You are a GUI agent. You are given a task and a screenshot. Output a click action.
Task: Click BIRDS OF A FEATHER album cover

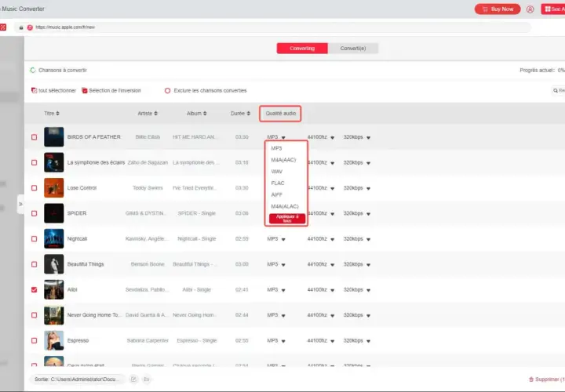click(x=53, y=137)
